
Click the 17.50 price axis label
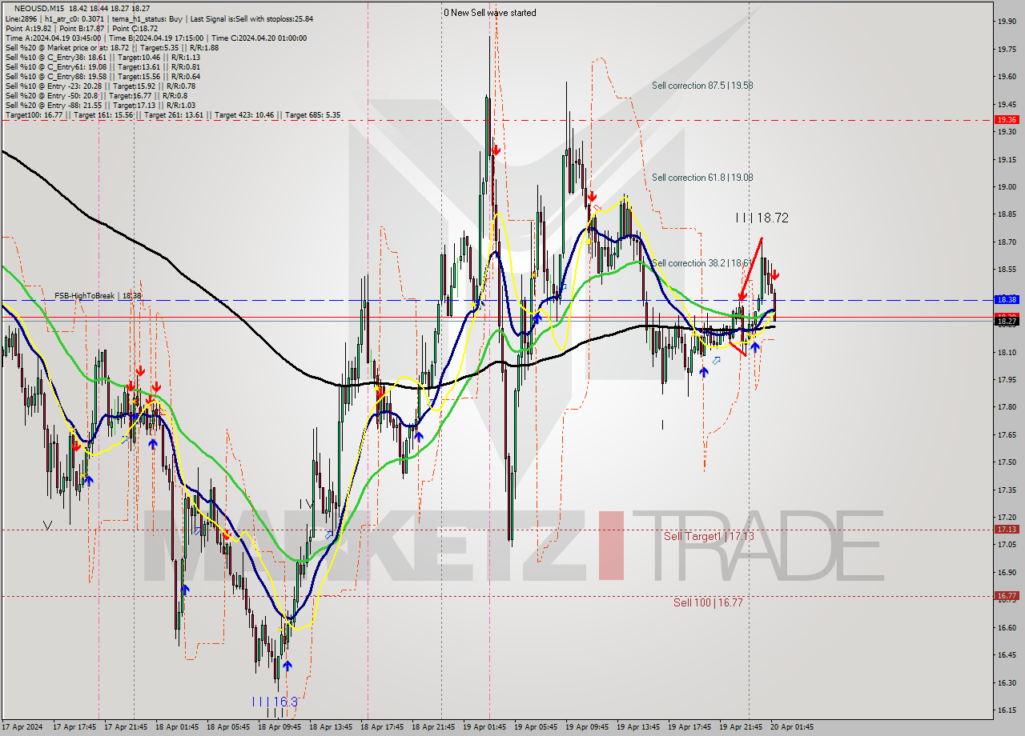(1007, 462)
